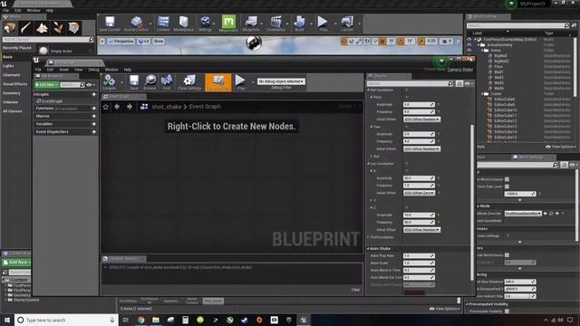Viewport: 580px width, 326px height.
Task: Add new Event Dispatcher with plus
Action: tap(94, 131)
